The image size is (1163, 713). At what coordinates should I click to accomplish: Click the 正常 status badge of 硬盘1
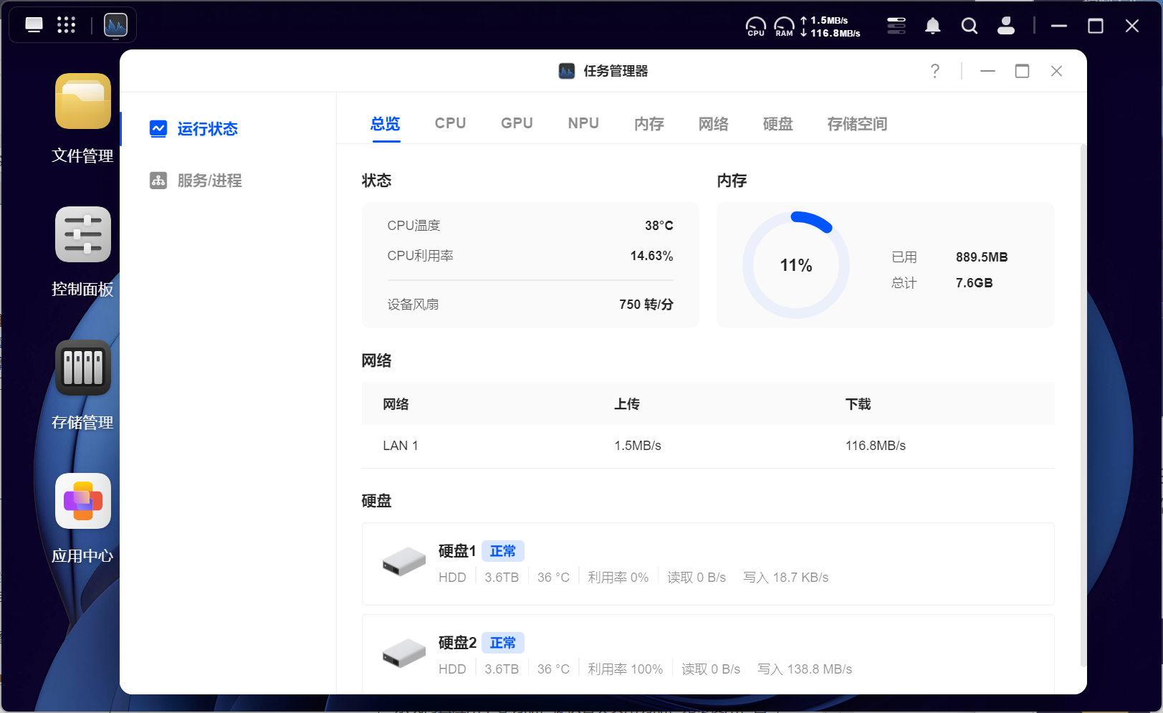(503, 551)
